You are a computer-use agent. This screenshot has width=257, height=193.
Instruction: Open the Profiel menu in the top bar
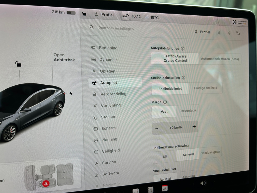coord(104,15)
